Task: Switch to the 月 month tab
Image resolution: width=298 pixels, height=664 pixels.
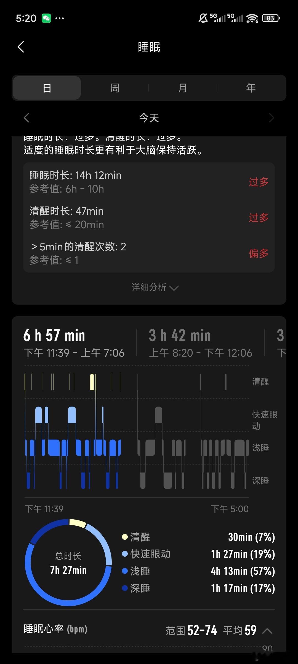Action: (183, 88)
